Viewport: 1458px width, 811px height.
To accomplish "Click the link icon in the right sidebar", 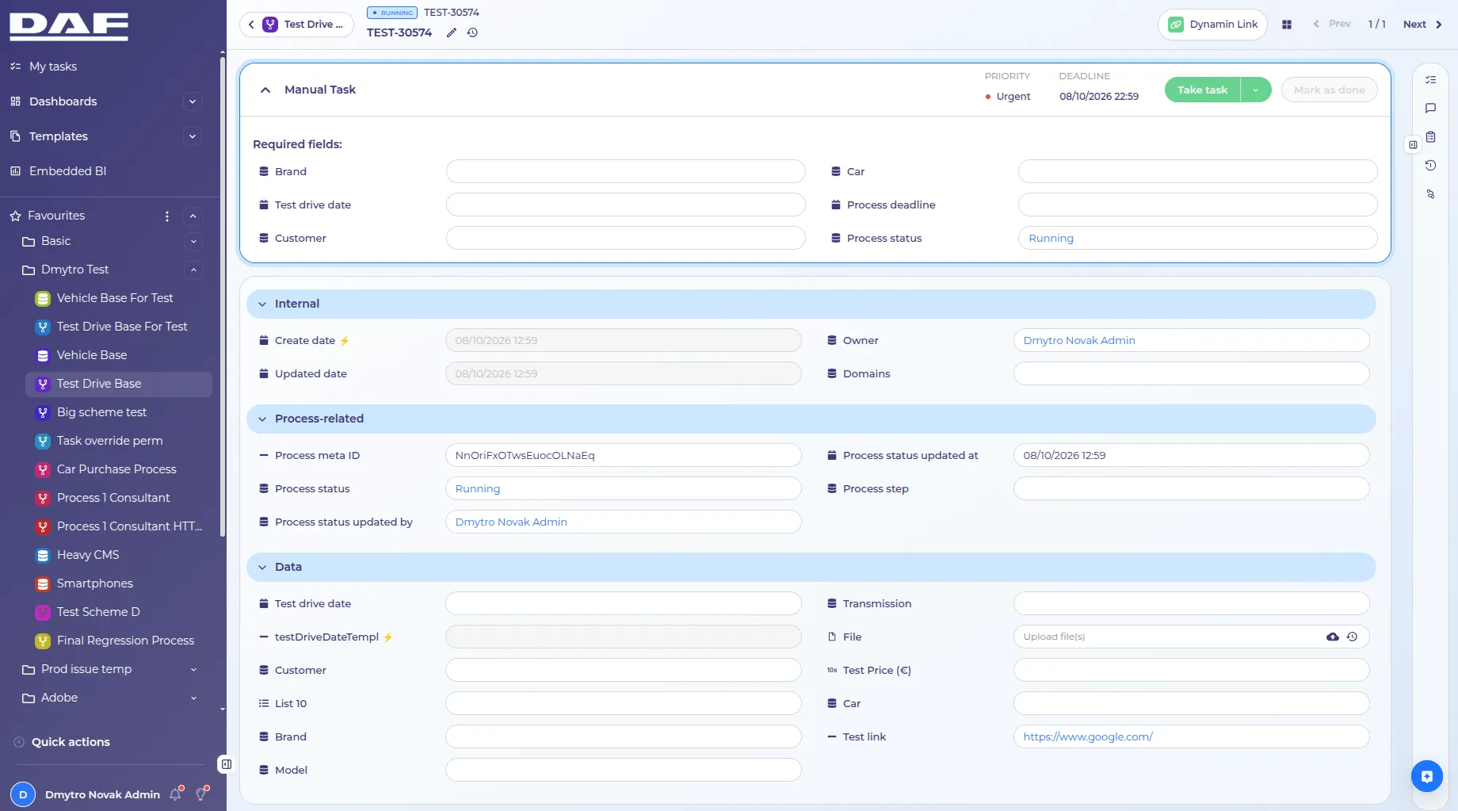I will [1430, 193].
